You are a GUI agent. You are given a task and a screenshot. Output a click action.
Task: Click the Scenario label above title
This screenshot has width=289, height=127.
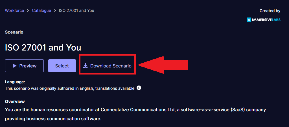click(14, 32)
